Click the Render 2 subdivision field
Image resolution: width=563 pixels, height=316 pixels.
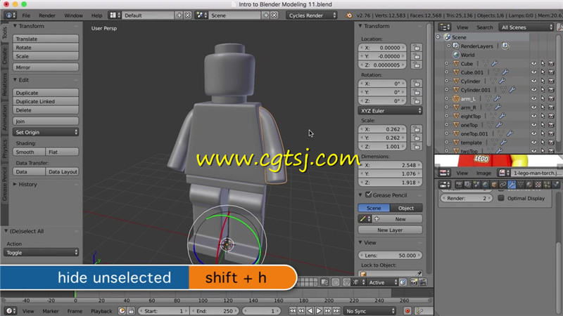tap(466, 198)
